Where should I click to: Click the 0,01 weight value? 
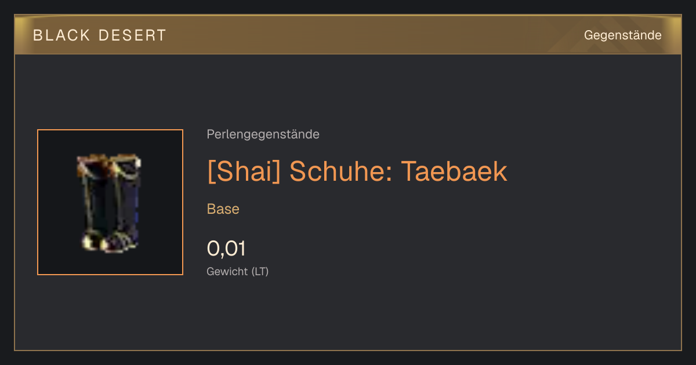226,249
